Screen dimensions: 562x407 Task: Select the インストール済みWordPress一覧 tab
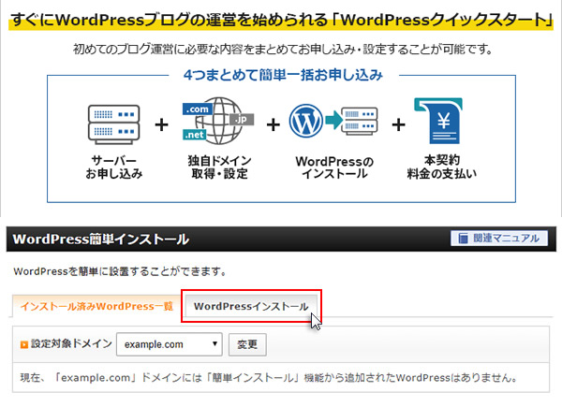pyautogui.click(x=96, y=306)
